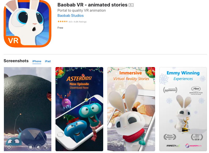Screen dimensions: 209x153
Task: Click the sundance laurel logo
Action: pyautogui.click(x=170, y=90)
